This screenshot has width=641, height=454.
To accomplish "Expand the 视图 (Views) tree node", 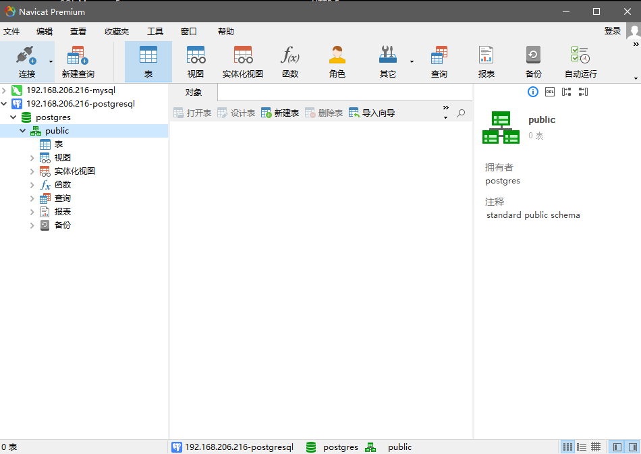I will (x=32, y=158).
